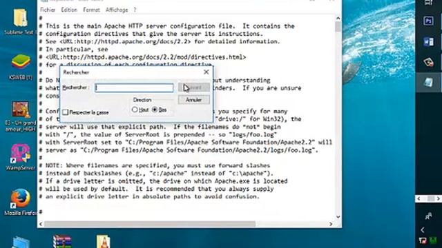
Task: Open the blue folder stack icon on desktop
Action: 21,242
